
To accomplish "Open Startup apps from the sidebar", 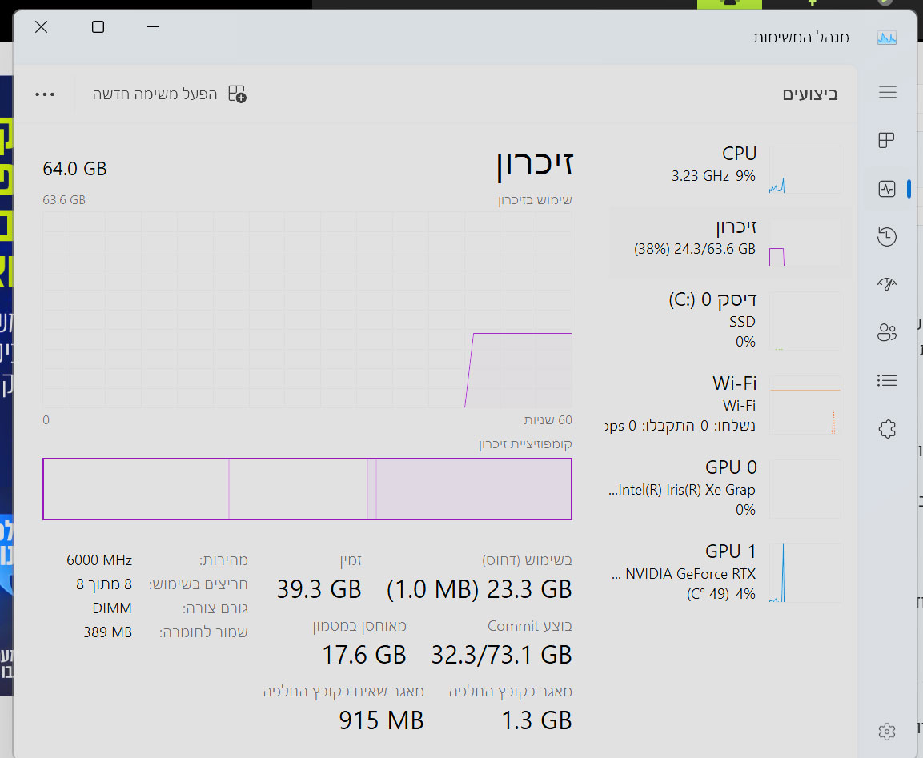I will [887, 284].
